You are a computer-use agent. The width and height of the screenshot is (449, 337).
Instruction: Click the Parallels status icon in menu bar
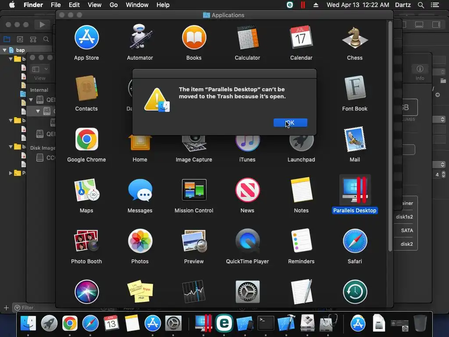click(x=303, y=5)
